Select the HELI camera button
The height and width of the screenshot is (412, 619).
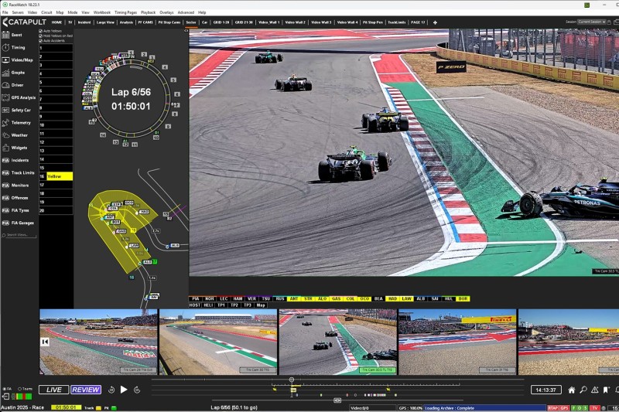(x=208, y=305)
